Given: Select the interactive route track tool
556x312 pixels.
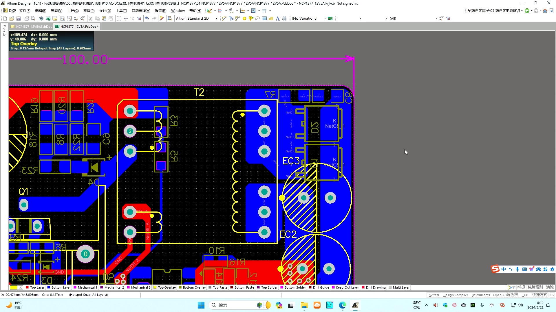Looking at the screenshot, I should point(224,18).
